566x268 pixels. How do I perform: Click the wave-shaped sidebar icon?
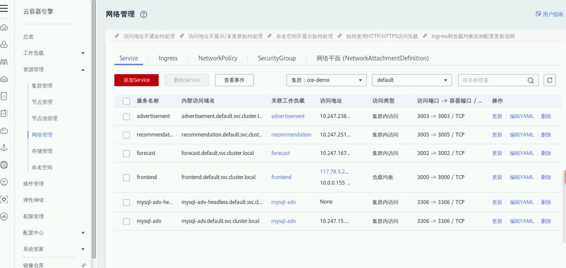coord(4,61)
